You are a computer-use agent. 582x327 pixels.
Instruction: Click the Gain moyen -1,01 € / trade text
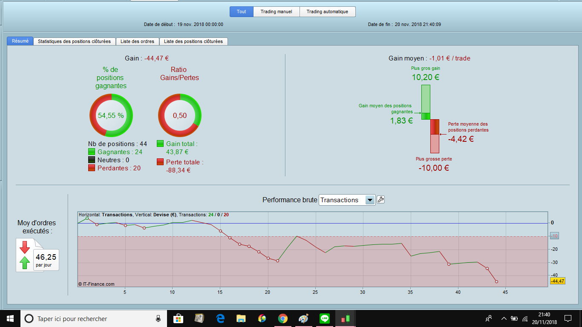[x=429, y=58]
